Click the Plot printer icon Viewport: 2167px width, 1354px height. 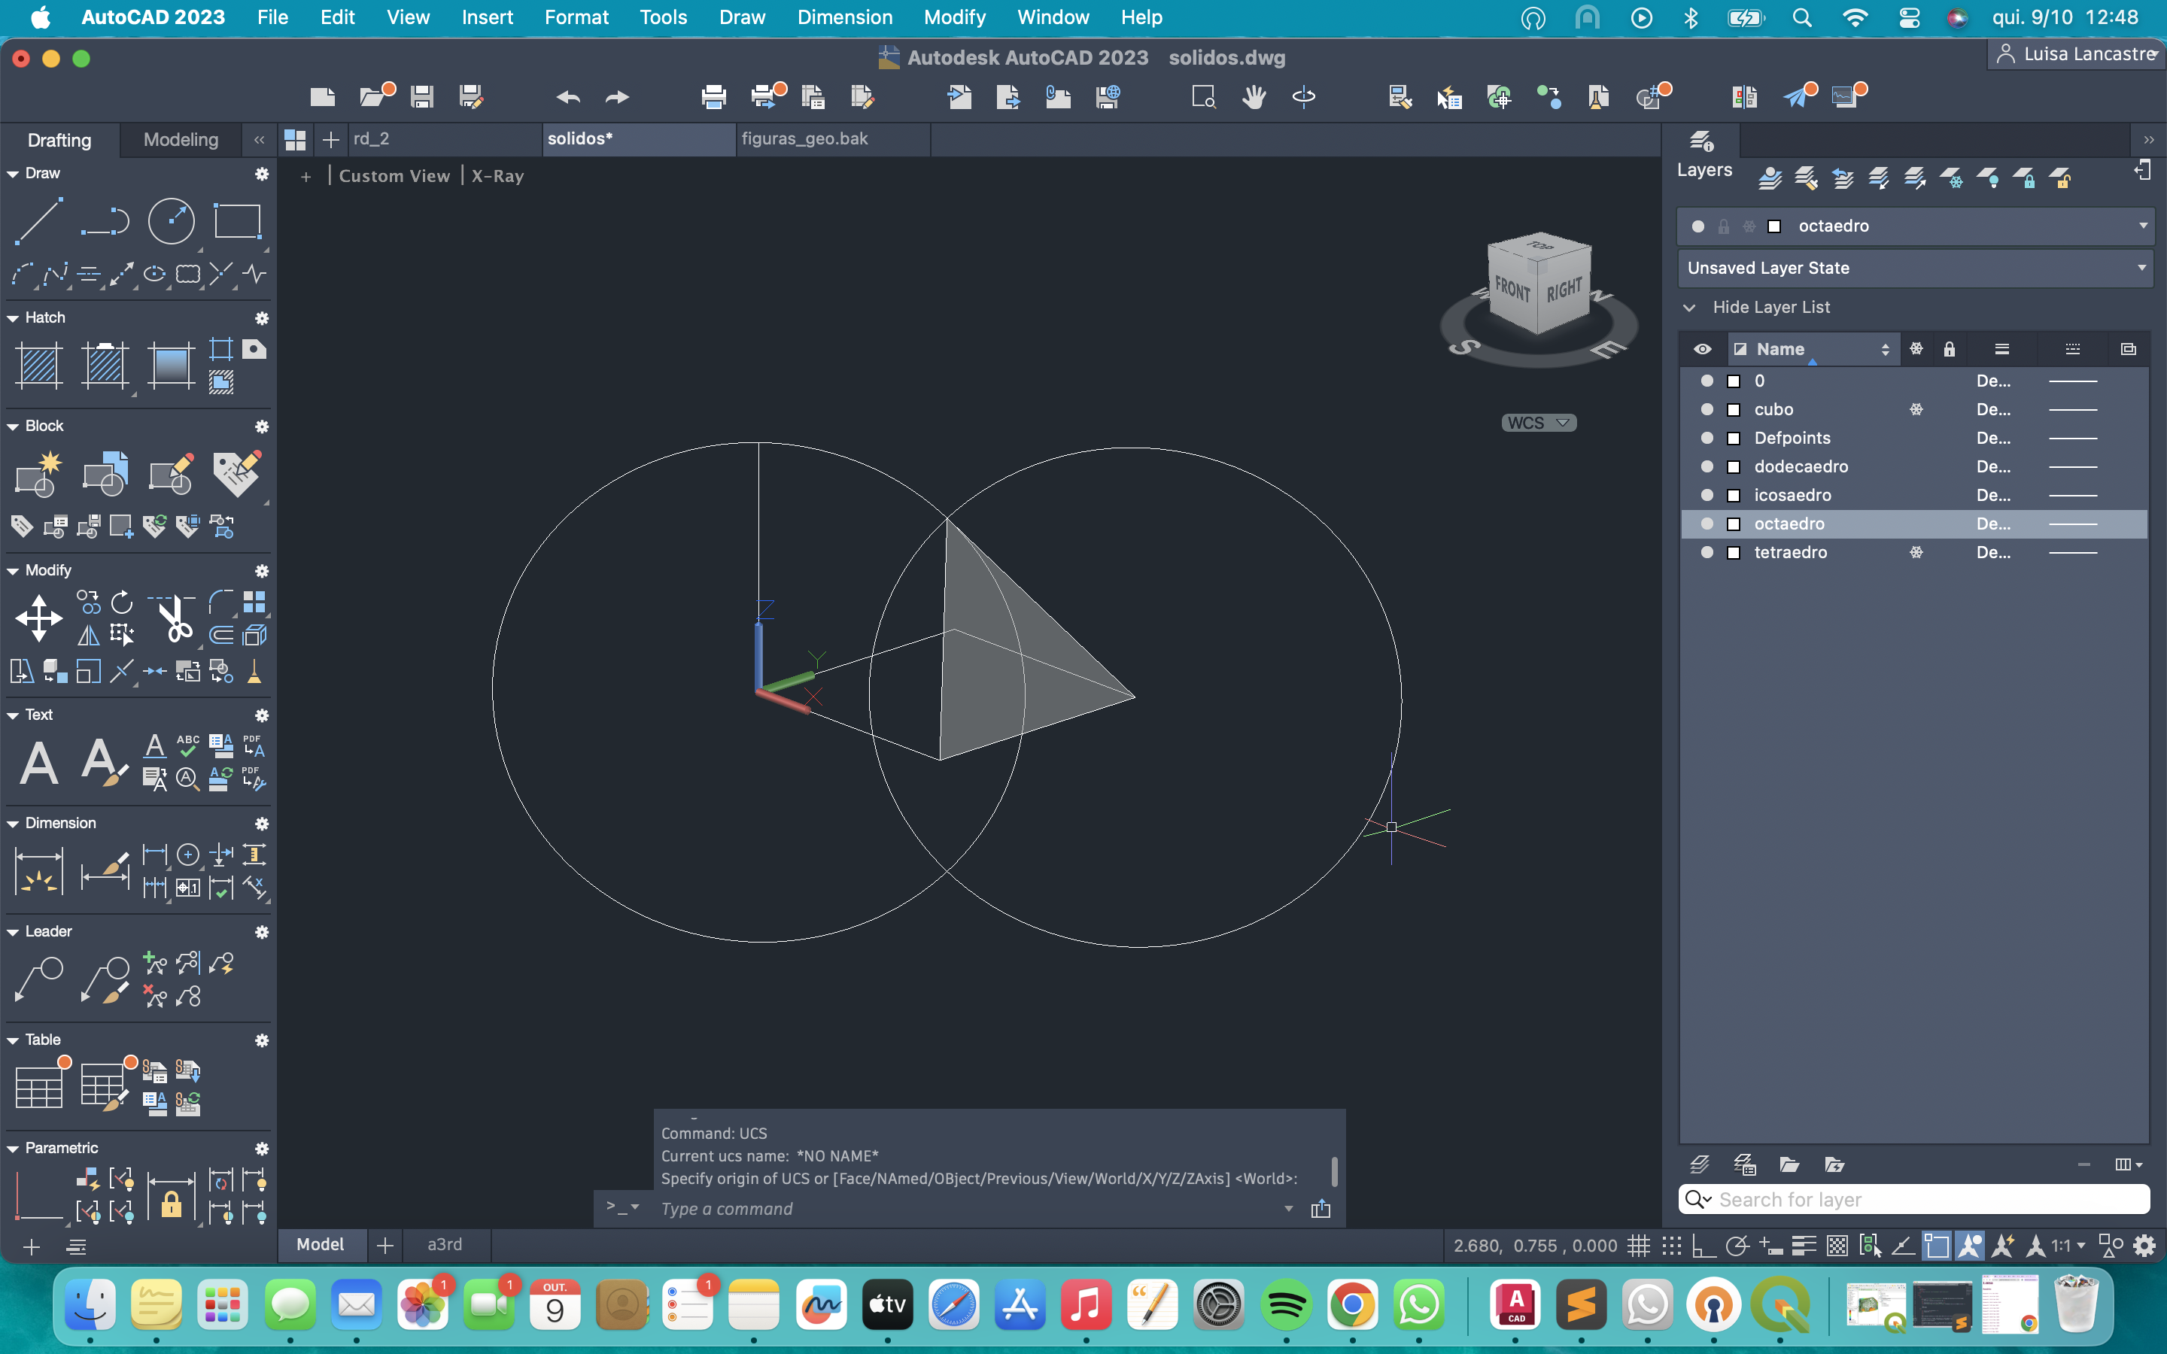[713, 97]
